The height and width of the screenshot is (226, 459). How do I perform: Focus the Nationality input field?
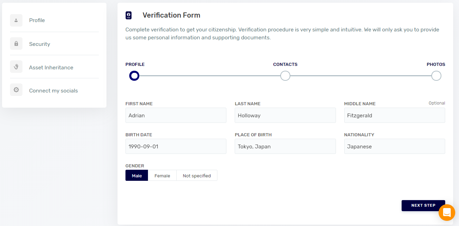pyautogui.click(x=394, y=146)
